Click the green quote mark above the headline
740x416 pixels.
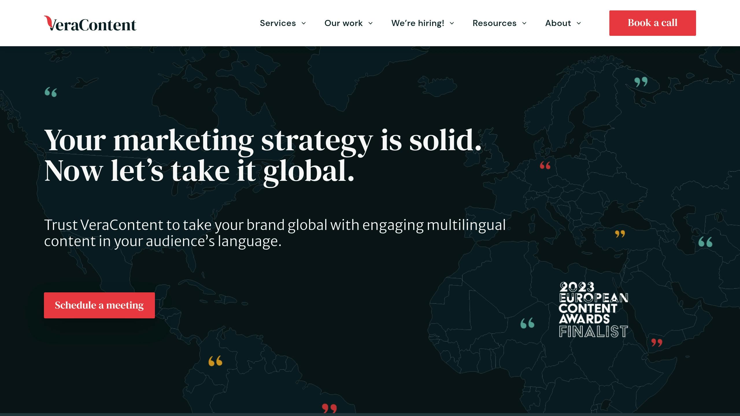click(x=51, y=92)
